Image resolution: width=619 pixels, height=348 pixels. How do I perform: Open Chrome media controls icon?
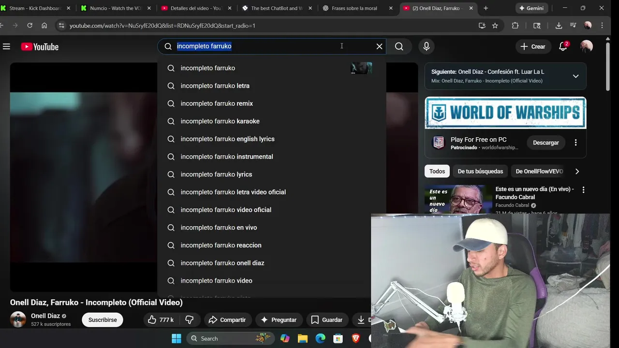[573, 26]
